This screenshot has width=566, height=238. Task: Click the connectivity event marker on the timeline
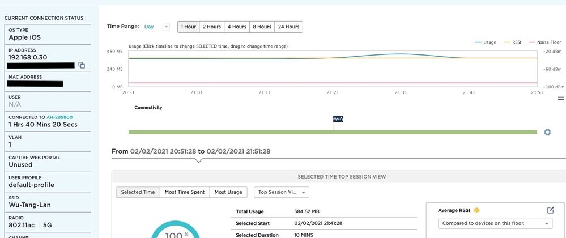pos(338,119)
